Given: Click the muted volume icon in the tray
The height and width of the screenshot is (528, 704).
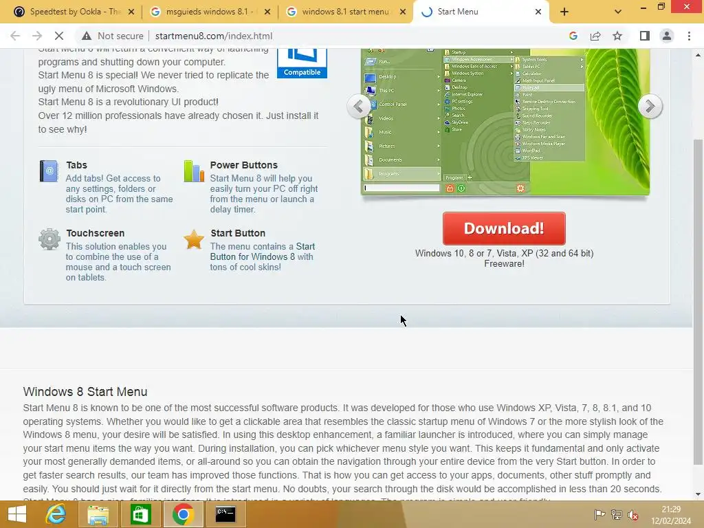Looking at the screenshot, I should 633,514.
